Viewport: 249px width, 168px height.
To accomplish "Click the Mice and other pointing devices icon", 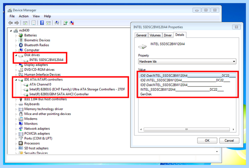I will coord(21,114).
